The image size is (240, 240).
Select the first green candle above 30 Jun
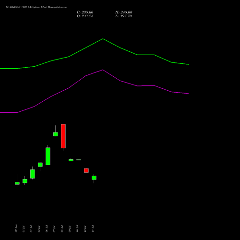click(17, 183)
